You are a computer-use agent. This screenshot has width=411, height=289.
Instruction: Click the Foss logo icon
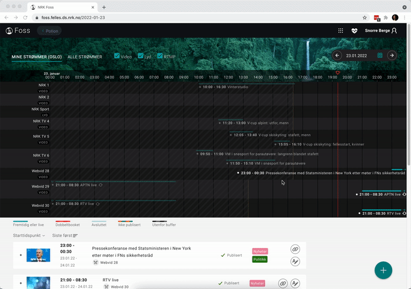9,31
